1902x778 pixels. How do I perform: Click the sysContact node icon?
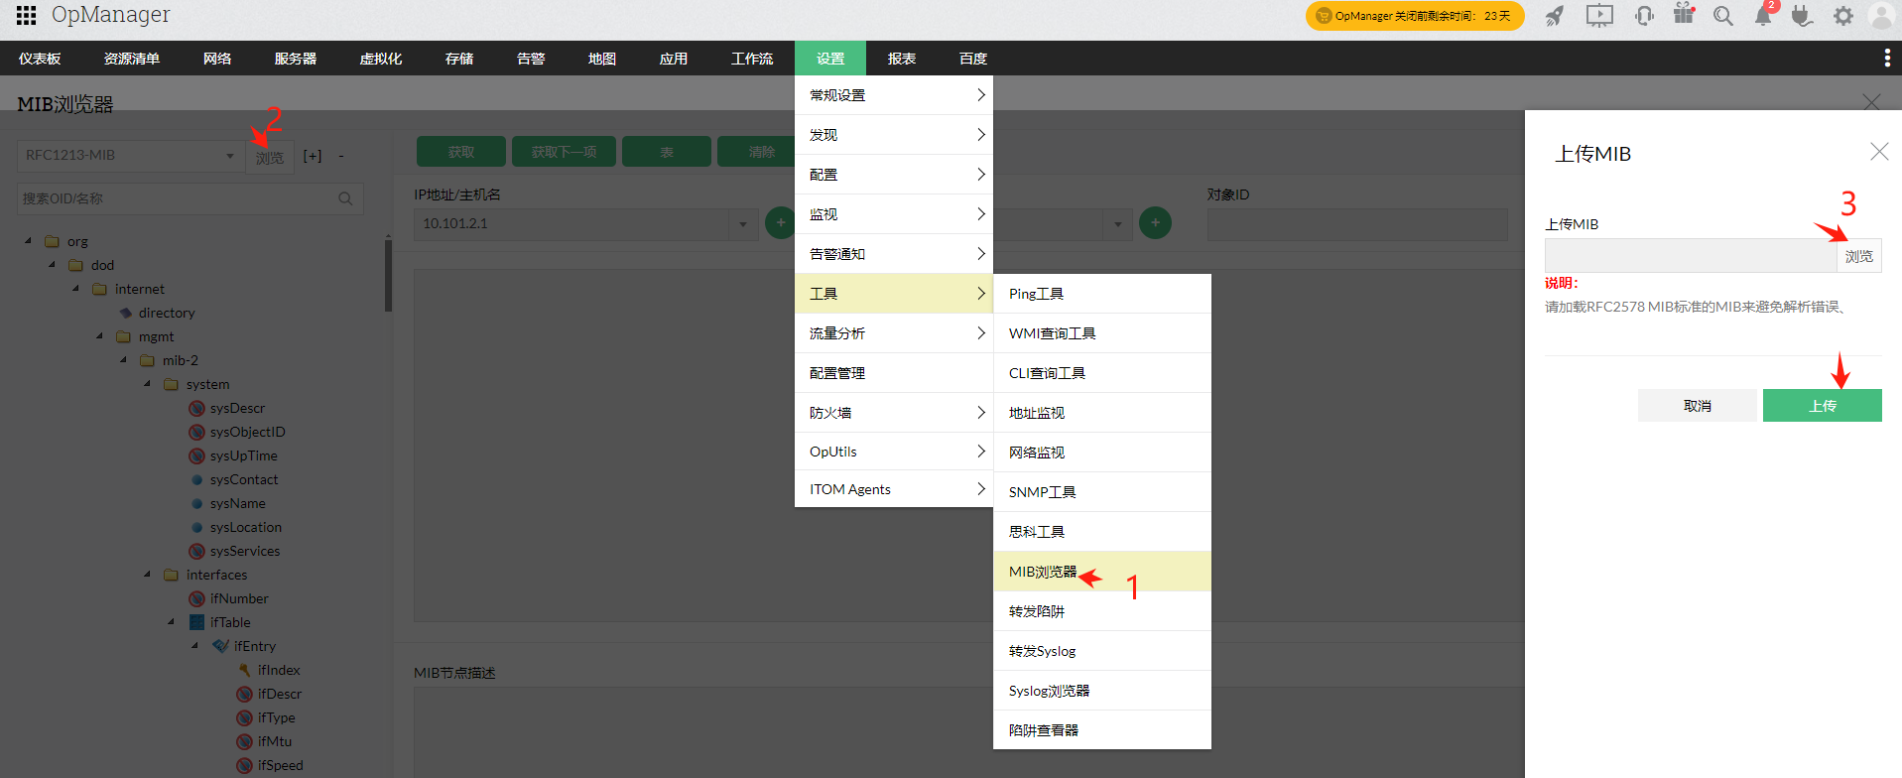tap(196, 479)
